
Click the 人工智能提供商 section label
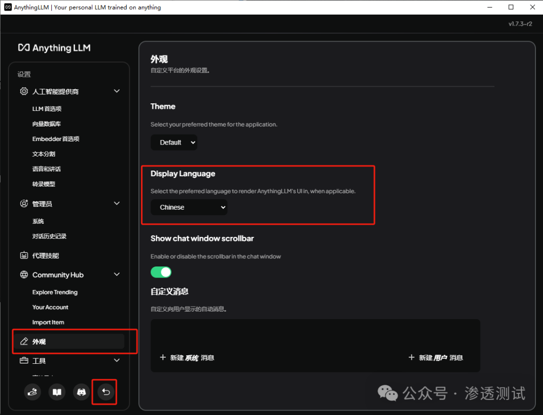55,91
